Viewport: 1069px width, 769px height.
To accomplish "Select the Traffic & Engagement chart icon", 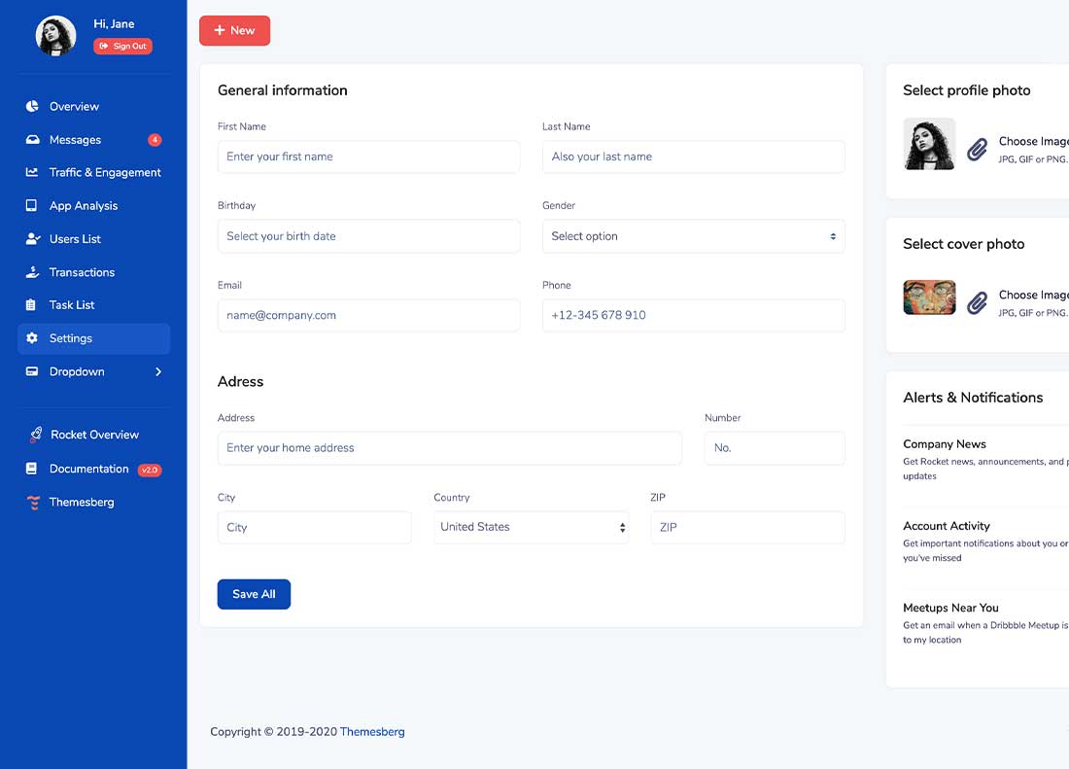I will pos(32,172).
